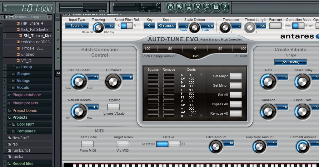Click the Set Minor button

tap(236, 85)
